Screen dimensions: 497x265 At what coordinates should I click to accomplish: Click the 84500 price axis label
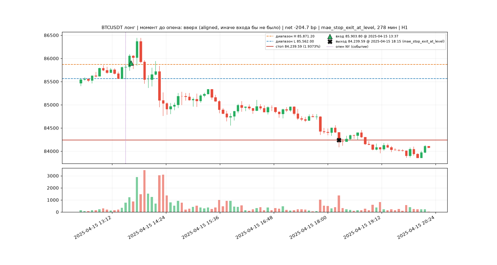point(51,128)
